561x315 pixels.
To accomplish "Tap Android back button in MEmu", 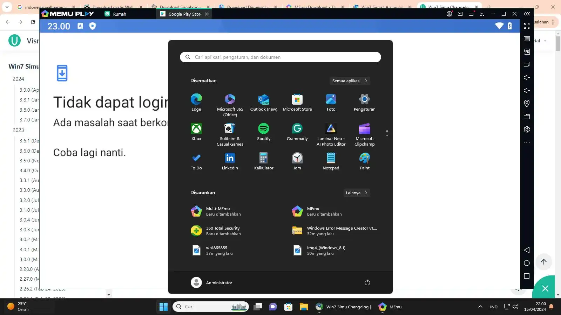I will coord(527,250).
